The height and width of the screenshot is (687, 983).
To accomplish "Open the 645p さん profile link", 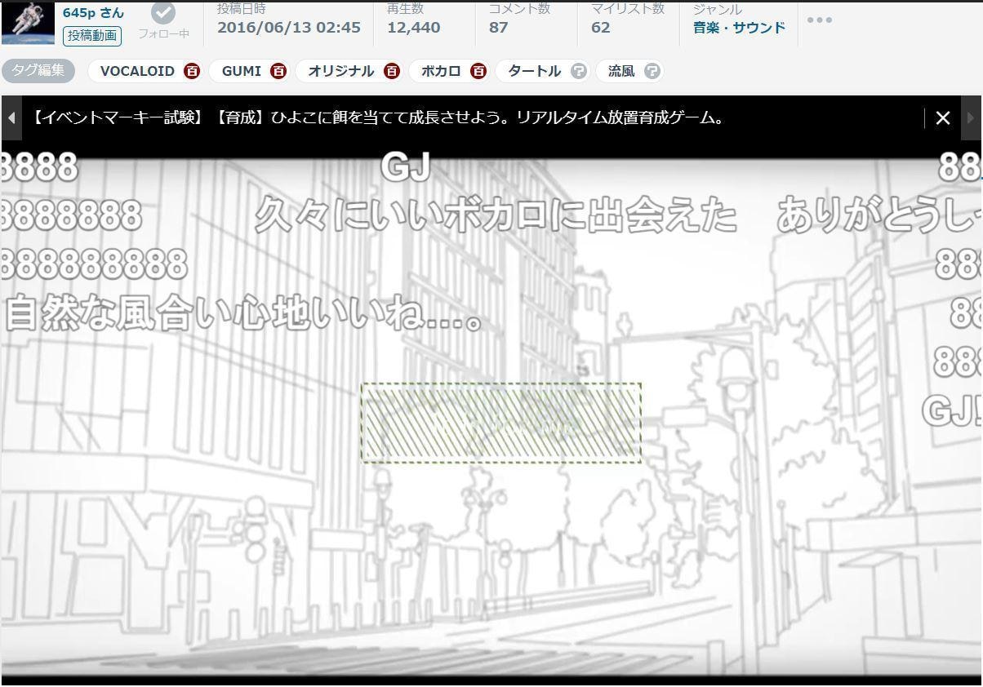I will pyautogui.click(x=93, y=12).
